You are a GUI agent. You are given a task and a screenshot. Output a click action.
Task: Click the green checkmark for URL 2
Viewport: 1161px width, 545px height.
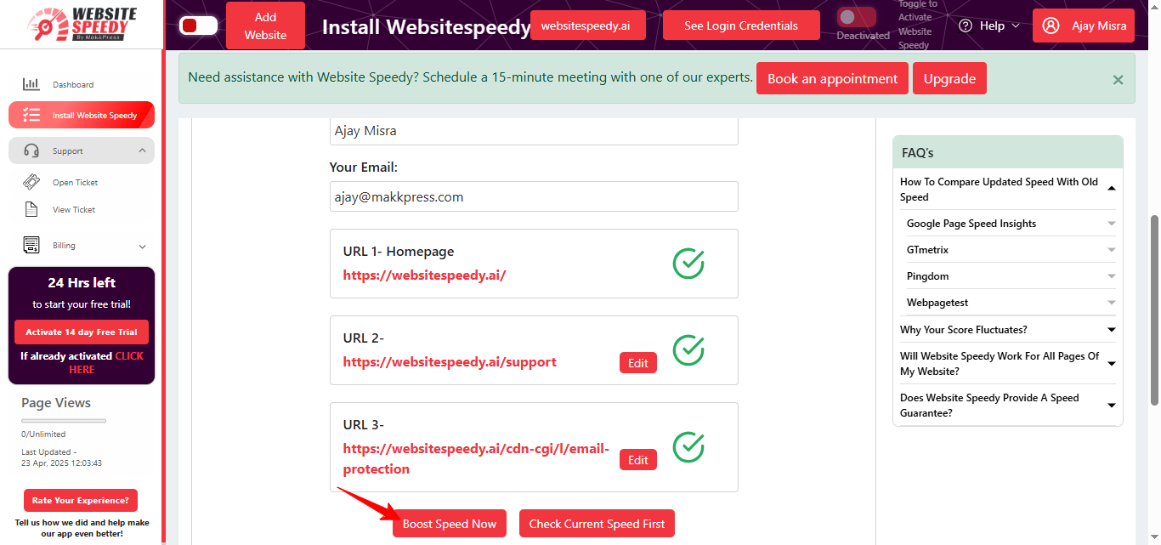(x=688, y=349)
